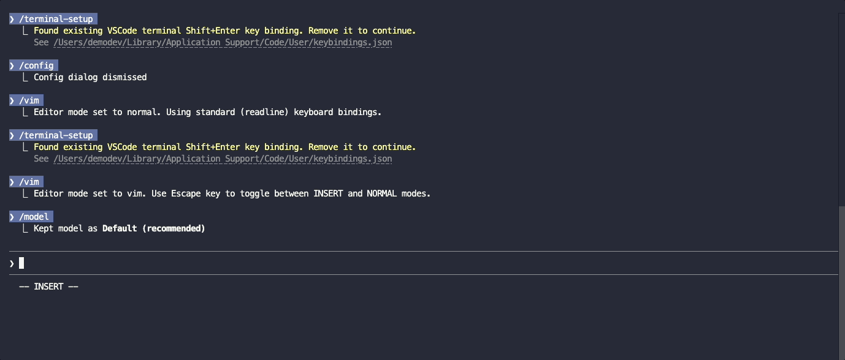Select the /config command entry

coord(37,66)
